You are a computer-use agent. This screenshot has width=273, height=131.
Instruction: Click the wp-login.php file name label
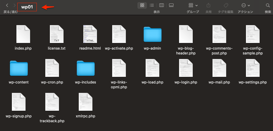point(186,82)
